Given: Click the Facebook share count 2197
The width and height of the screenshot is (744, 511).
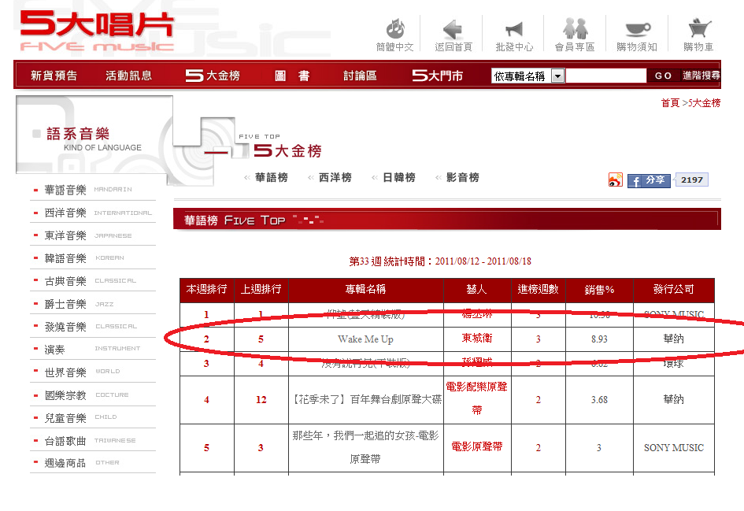Looking at the screenshot, I should click(691, 180).
